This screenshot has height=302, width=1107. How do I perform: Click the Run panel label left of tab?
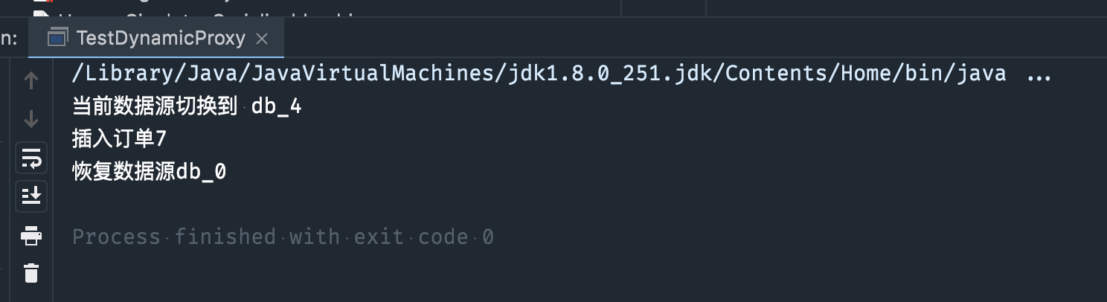pos(9,39)
